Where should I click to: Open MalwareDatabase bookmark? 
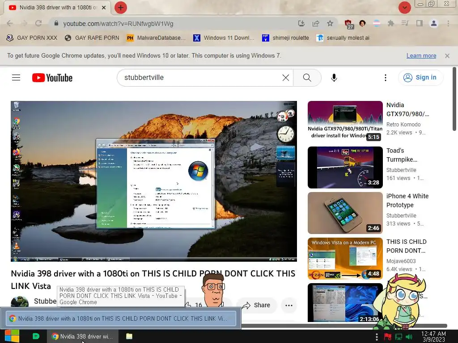(156, 38)
